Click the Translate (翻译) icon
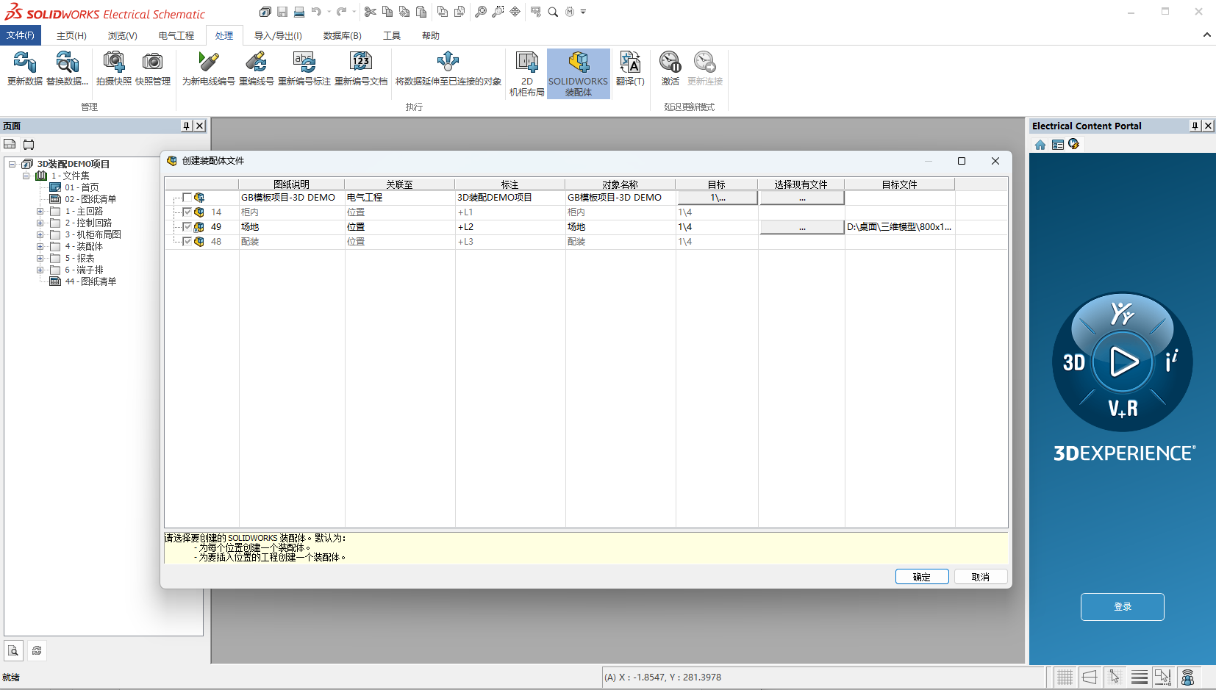The height and width of the screenshot is (690, 1216). pyautogui.click(x=630, y=68)
